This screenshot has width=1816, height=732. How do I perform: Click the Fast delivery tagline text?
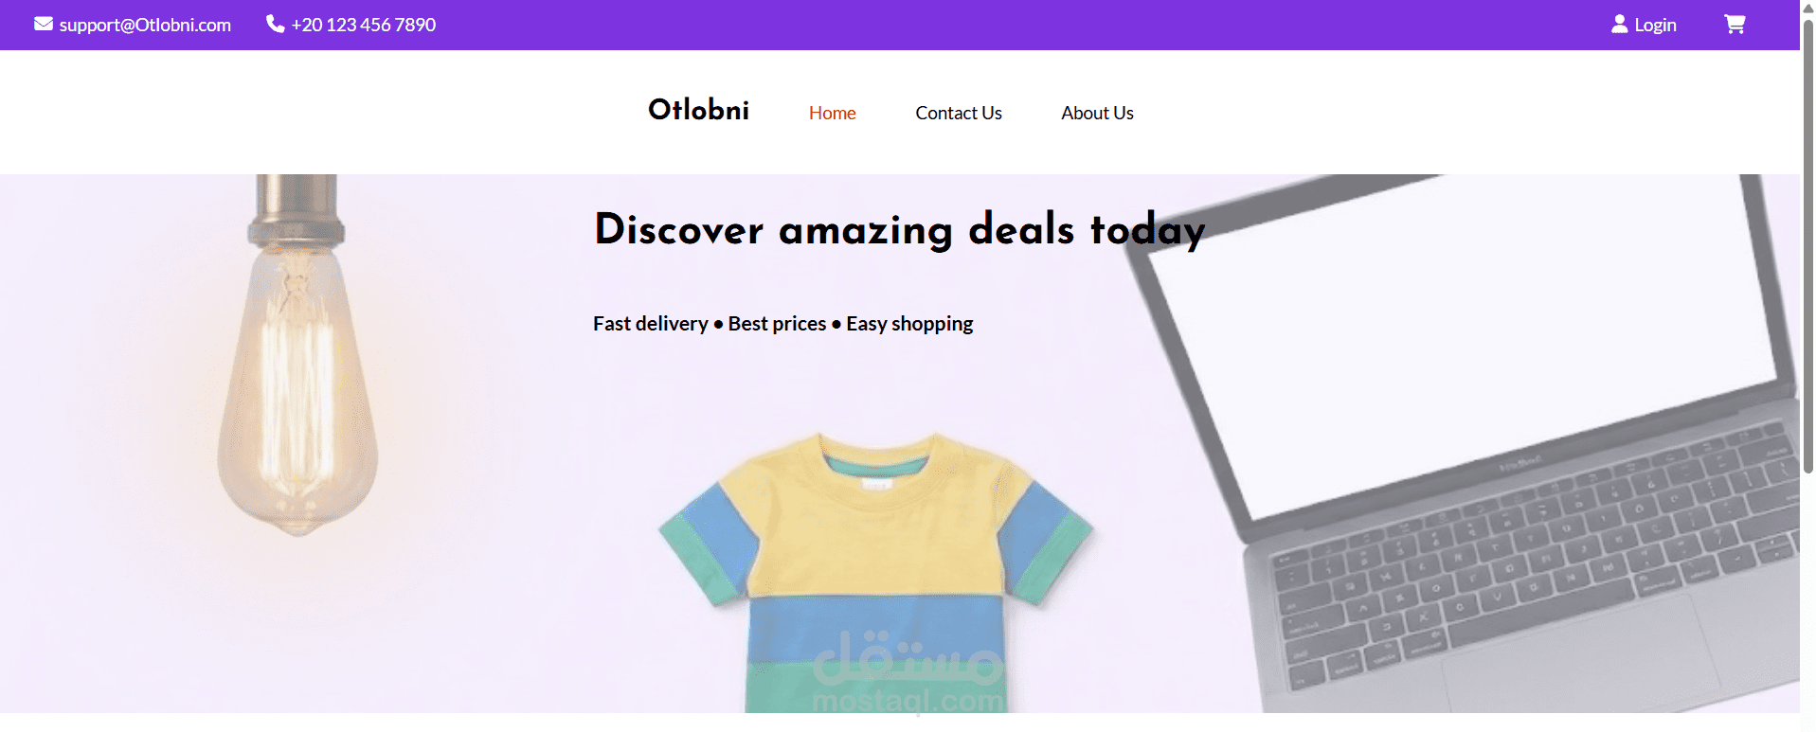click(782, 324)
